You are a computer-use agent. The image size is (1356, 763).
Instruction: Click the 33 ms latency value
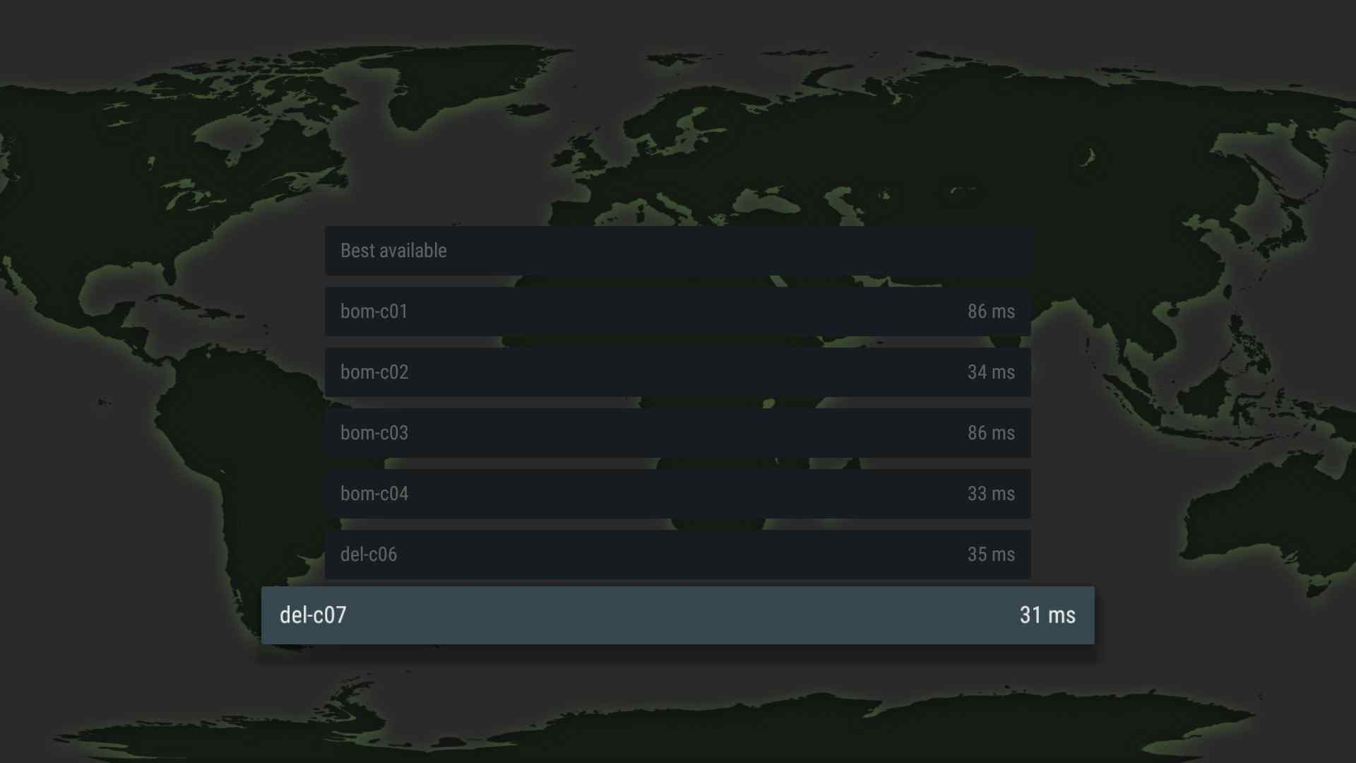pyautogui.click(x=991, y=494)
